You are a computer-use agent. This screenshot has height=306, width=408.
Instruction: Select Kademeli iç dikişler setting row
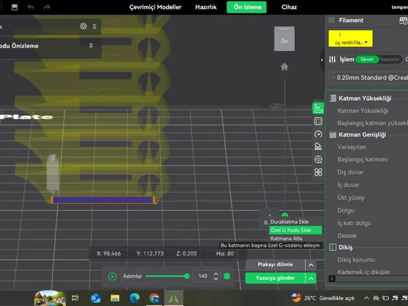click(363, 272)
